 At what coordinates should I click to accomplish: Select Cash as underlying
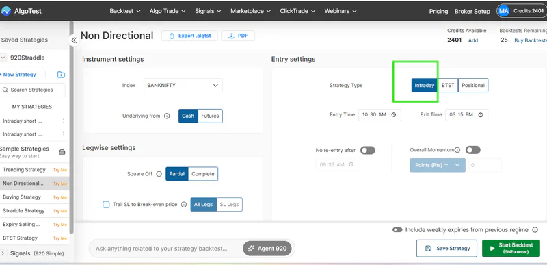pyautogui.click(x=188, y=116)
